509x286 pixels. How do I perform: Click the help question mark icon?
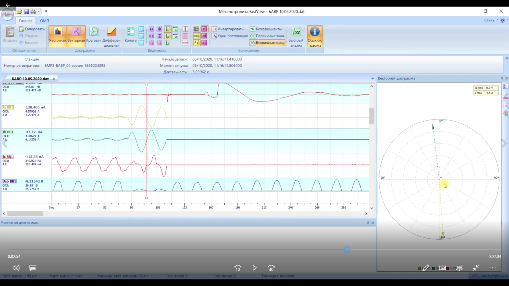pos(502,20)
